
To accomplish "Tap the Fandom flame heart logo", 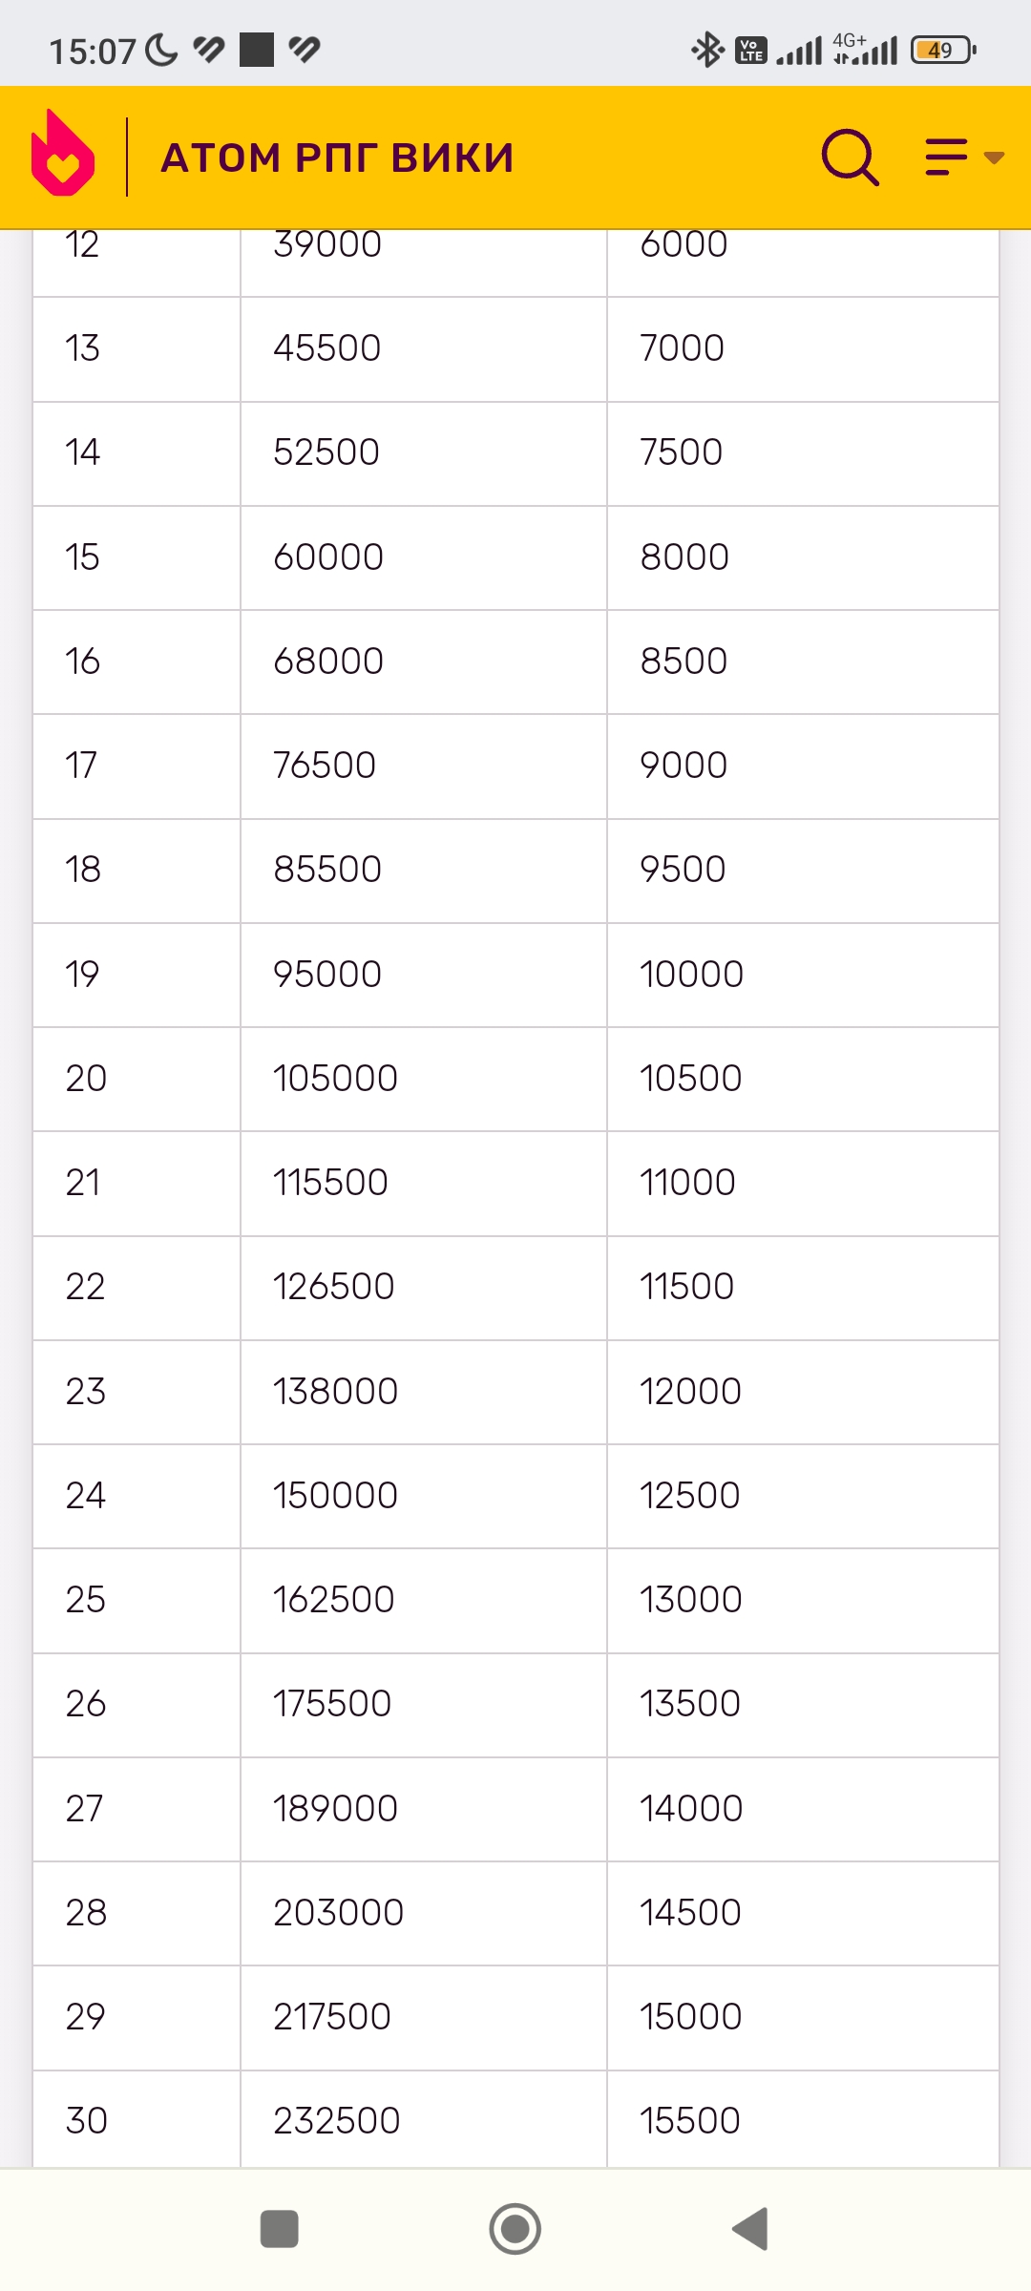I will coord(63,154).
